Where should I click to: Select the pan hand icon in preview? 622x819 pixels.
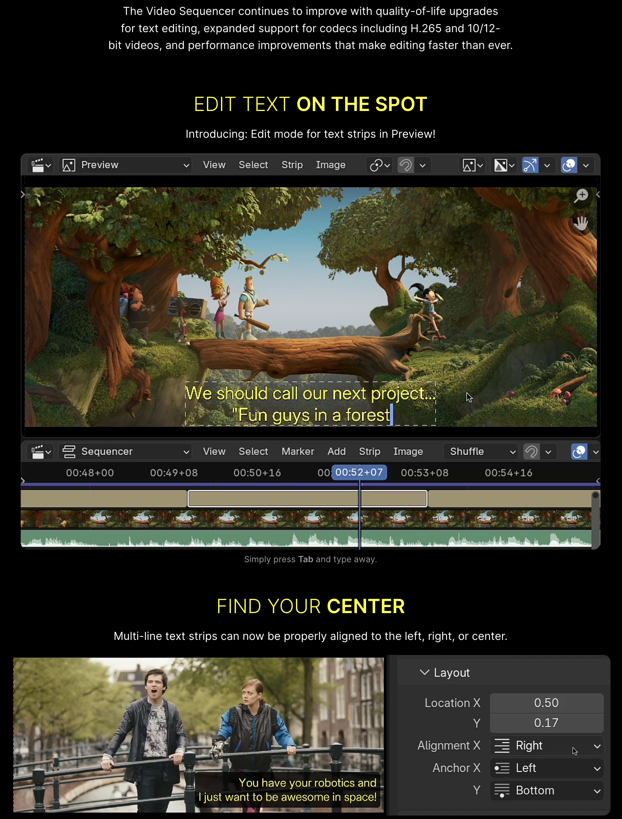(x=581, y=223)
